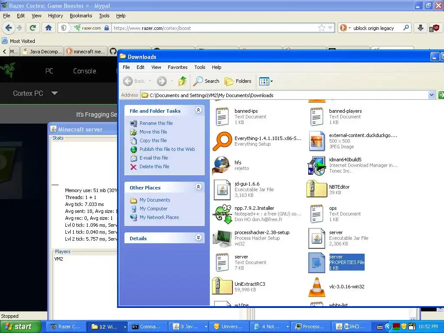The height and width of the screenshot is (333, 444).
Task: Open uBlock Origin toolbar icon
Action: [434, 28]
